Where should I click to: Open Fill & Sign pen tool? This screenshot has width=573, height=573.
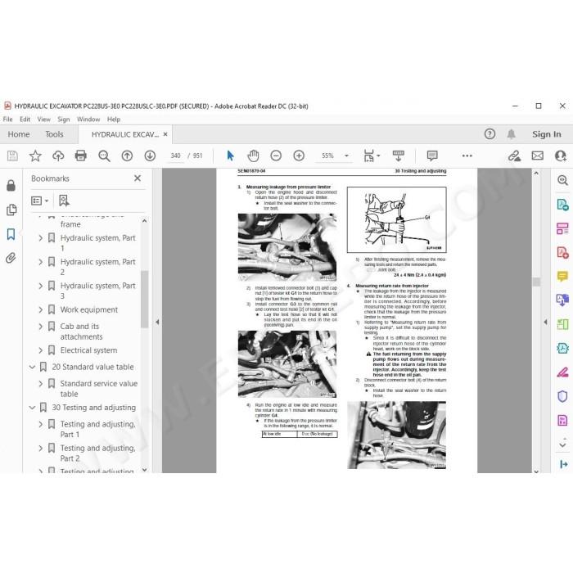tap(562, 372)
